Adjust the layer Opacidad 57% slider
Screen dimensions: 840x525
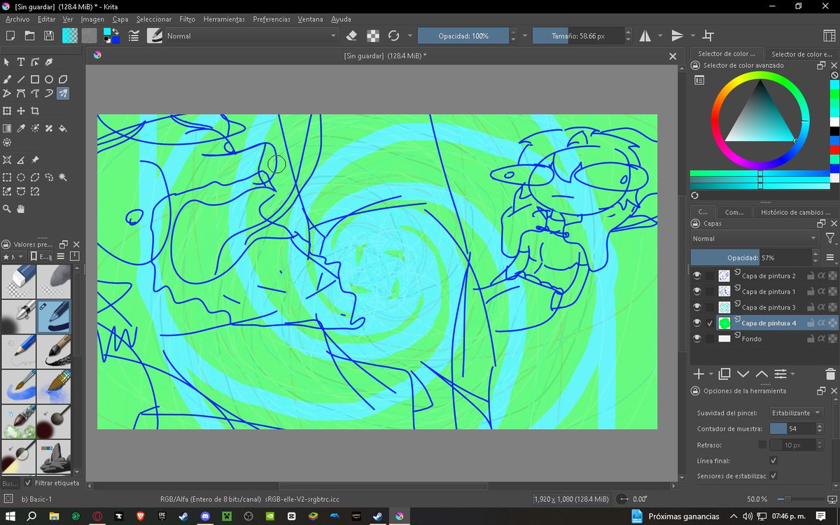point(750,258)
